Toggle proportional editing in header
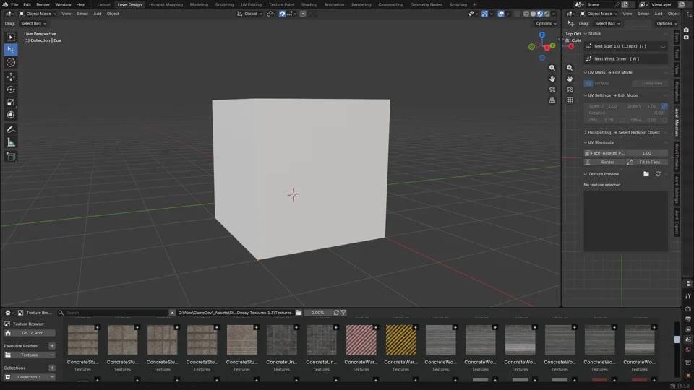694x390 pixels. (x=303, y=14)
